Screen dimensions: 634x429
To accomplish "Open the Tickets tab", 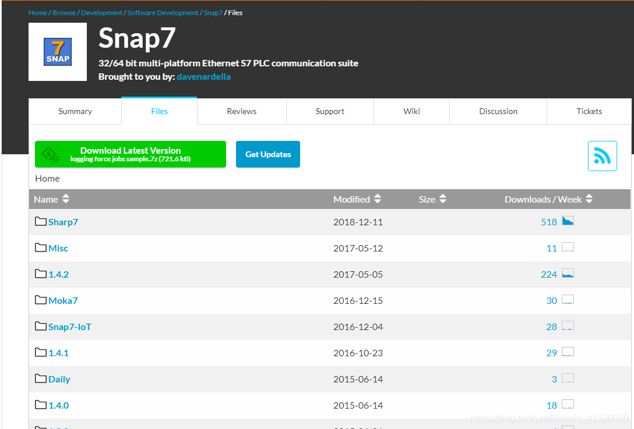I will [x=589, y=112].
